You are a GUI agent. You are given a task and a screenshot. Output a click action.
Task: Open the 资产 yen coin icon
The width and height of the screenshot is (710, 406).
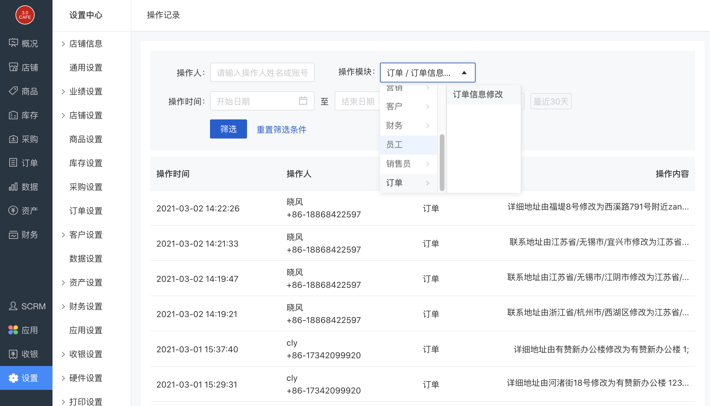[x=13, y=210]
